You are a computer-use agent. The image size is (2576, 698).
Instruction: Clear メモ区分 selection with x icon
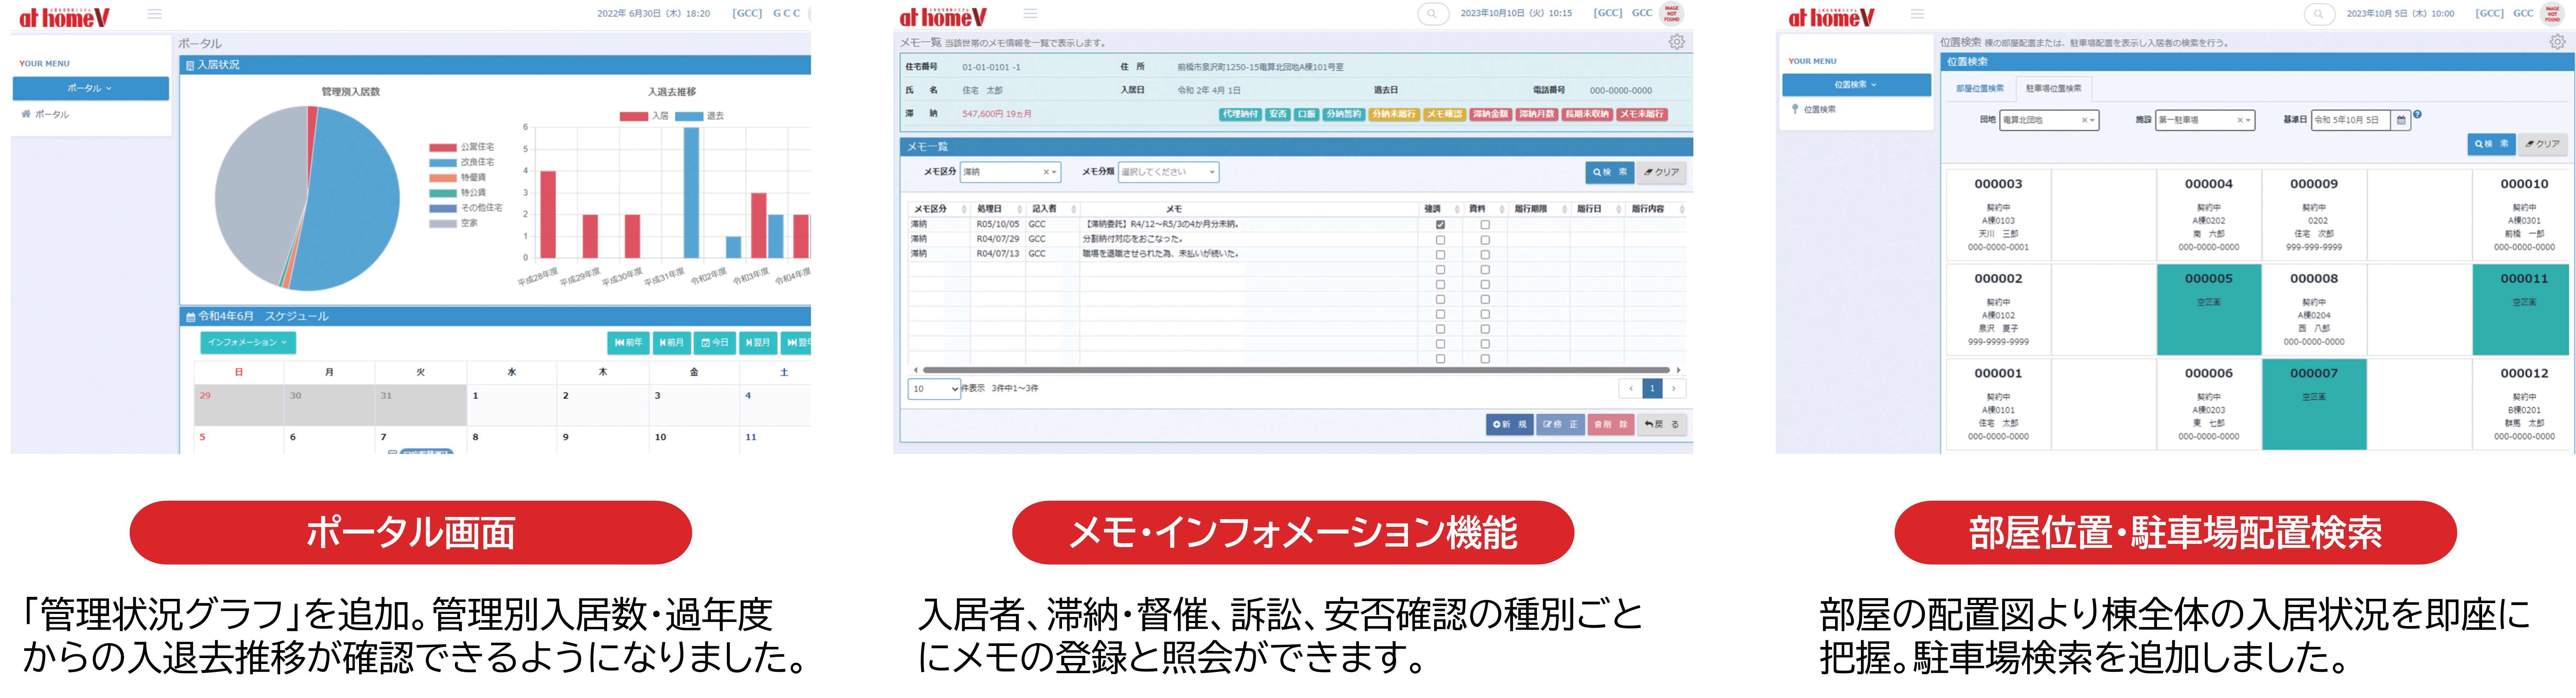[1046, 172]
